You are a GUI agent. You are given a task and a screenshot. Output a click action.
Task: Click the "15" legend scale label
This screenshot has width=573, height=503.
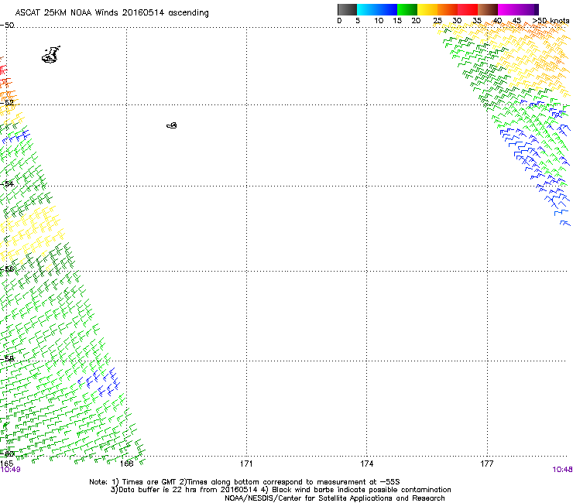pos(397,21)
